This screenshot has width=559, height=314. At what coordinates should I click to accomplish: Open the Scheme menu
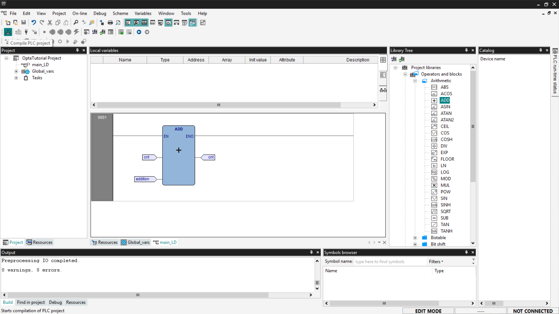[x=120, y=13]
